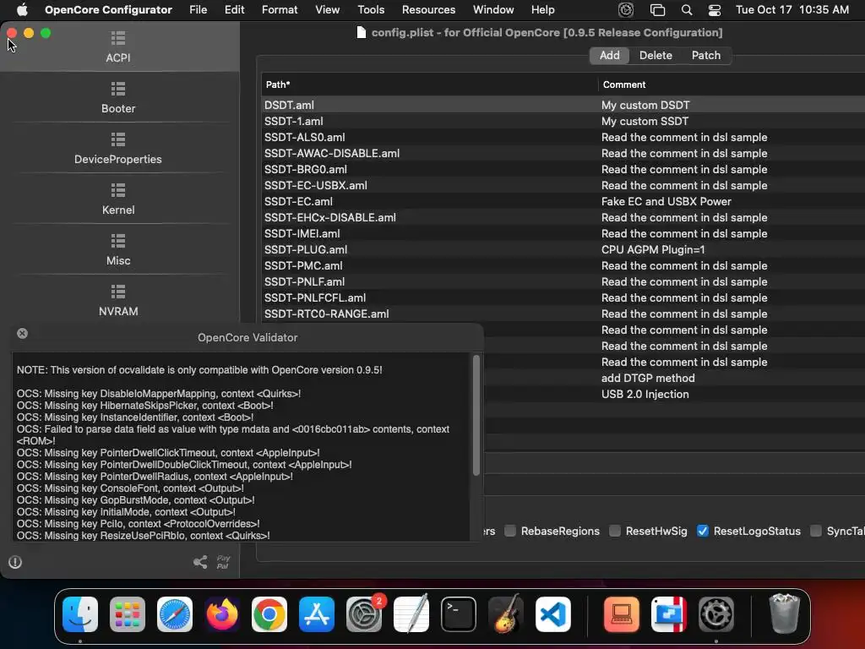
Task: Open the Tools menu
Action: [x=371, y=10]
